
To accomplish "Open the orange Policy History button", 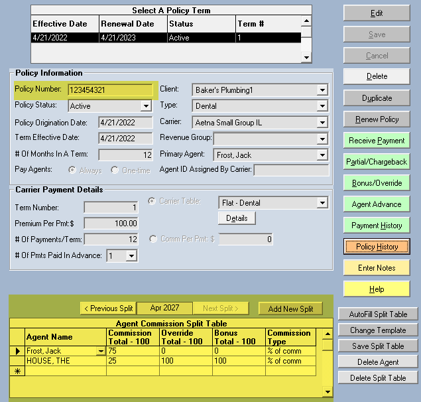I will (377, 247).
